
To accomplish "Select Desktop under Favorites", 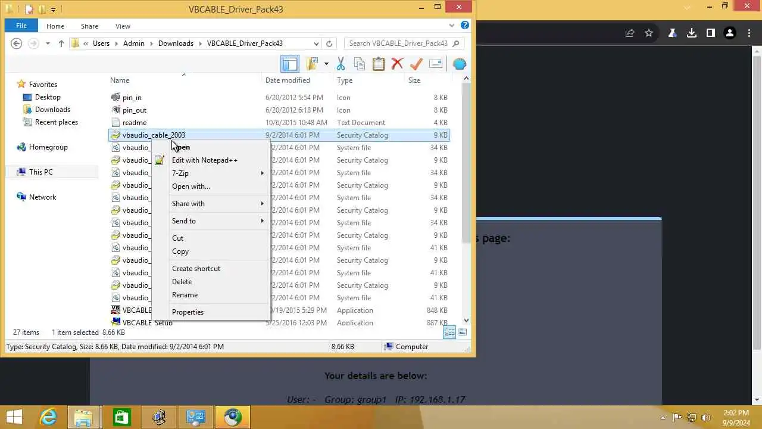I will point(48,97).
